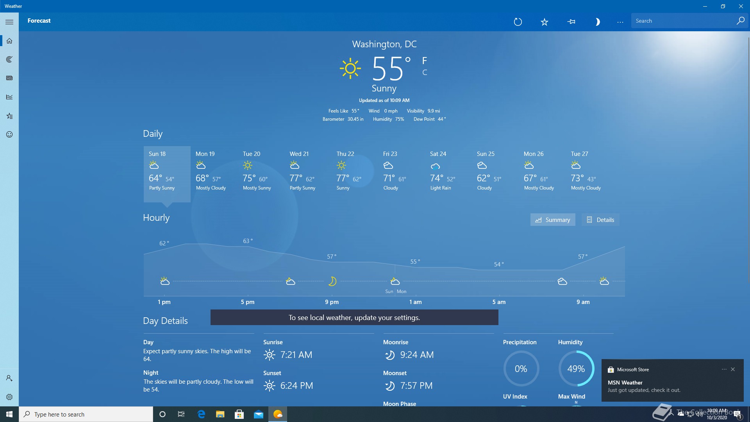The height and width of the screenshot is (422, 750).
Task: Click the Updated as of 10:09 AM text
Action: pos(384,100)
